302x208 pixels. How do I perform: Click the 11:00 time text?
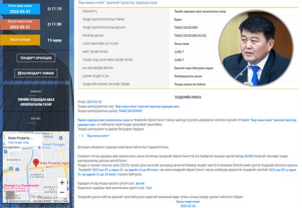(x=56, y=25)
